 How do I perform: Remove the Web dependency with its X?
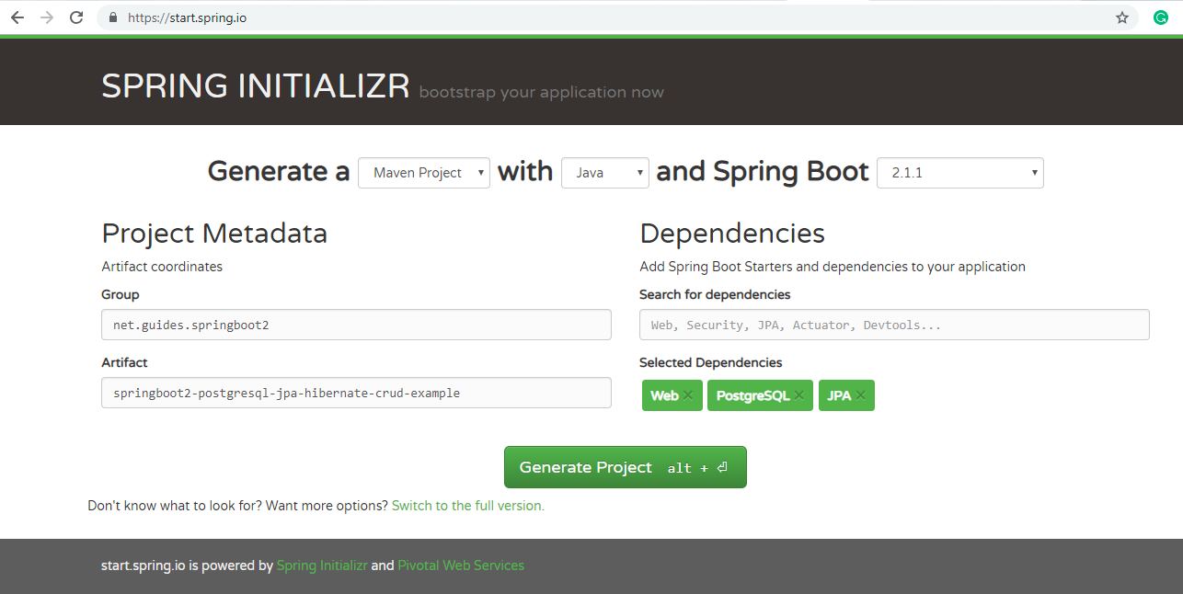(688, 395)
